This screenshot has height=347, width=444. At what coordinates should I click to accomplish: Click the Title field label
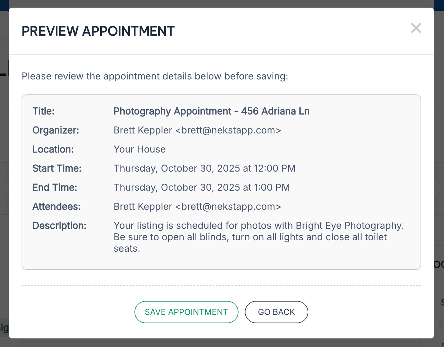(43, 111)
